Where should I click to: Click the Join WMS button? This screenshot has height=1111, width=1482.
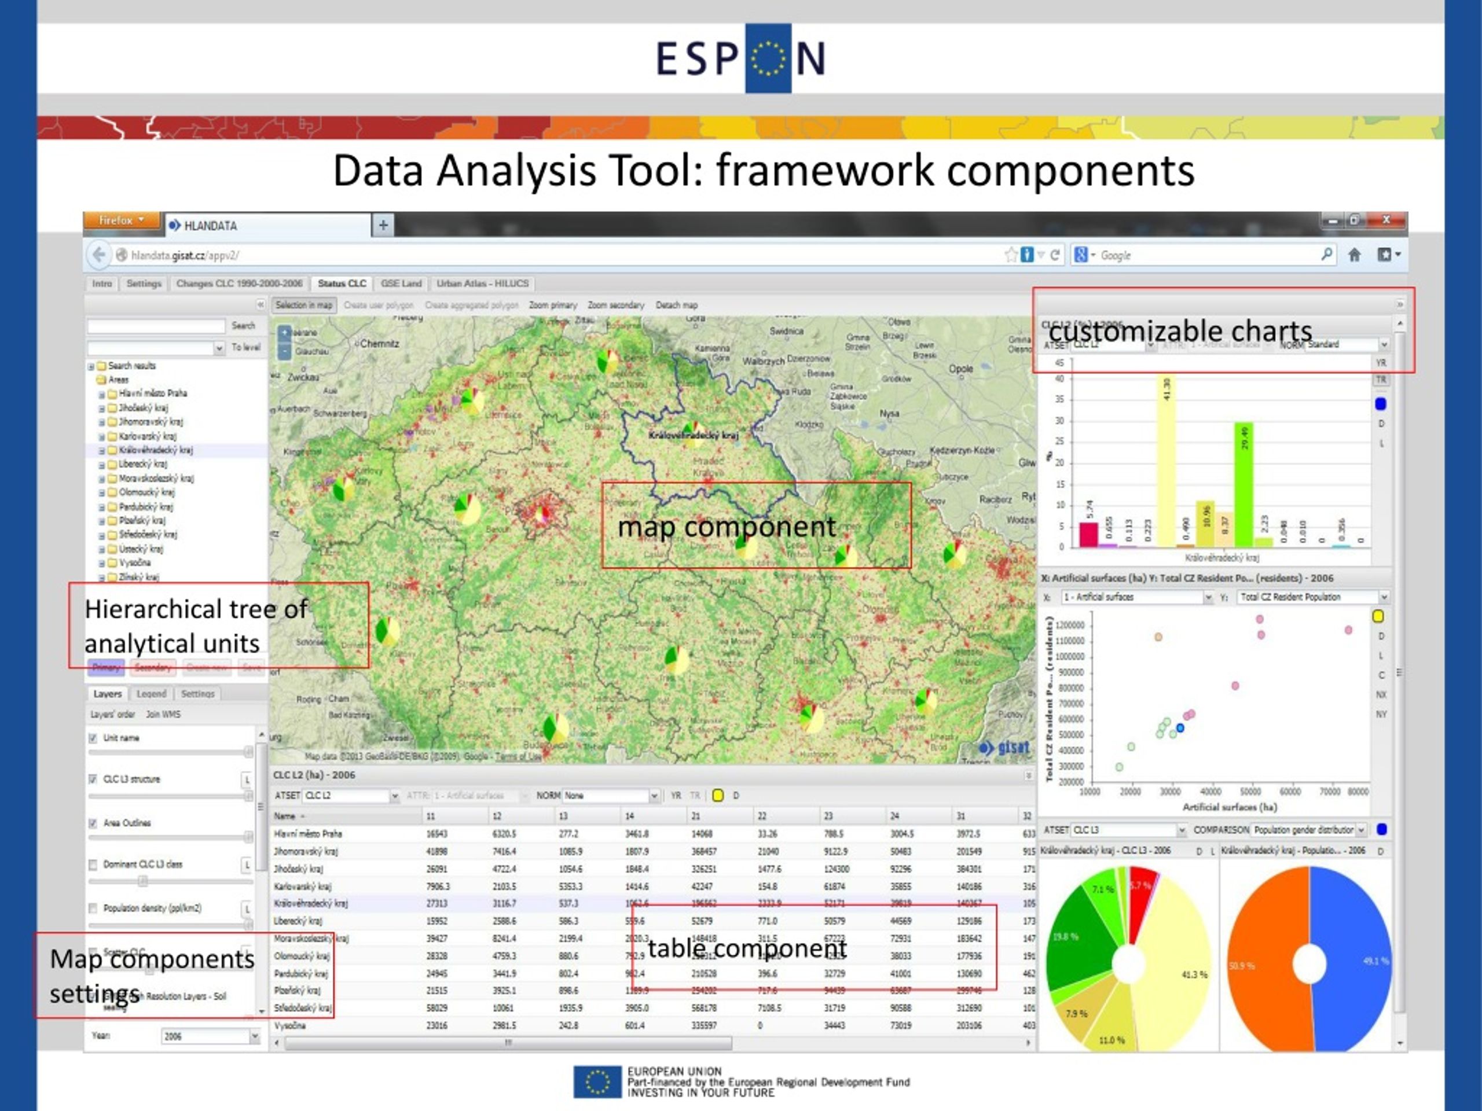163,715
